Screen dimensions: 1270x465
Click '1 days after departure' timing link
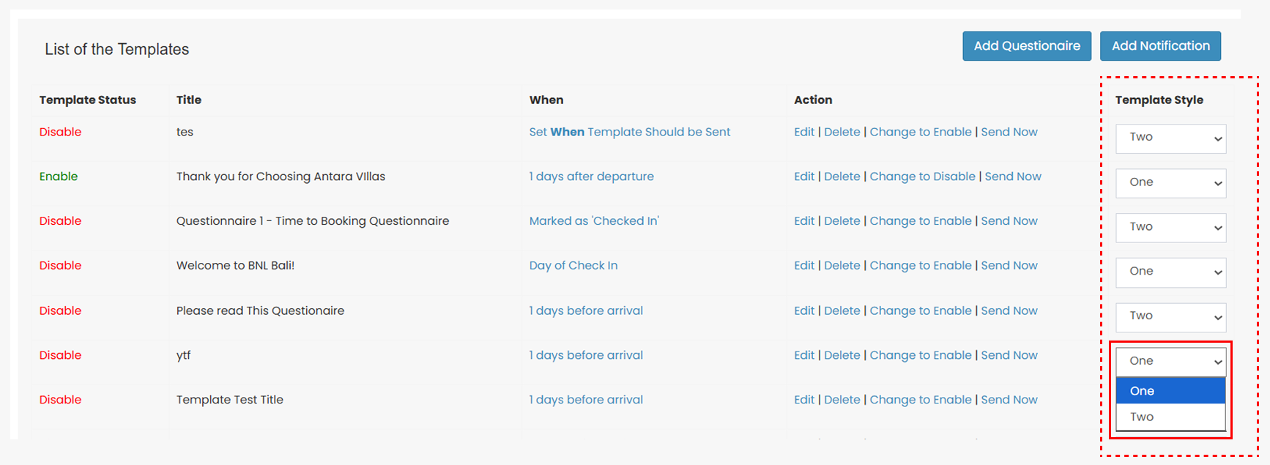point(591,176)
